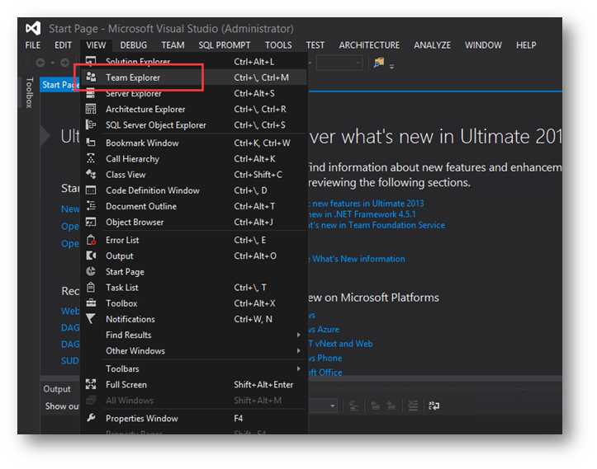Click the navigate back toolbar arrow

point(40,63)
